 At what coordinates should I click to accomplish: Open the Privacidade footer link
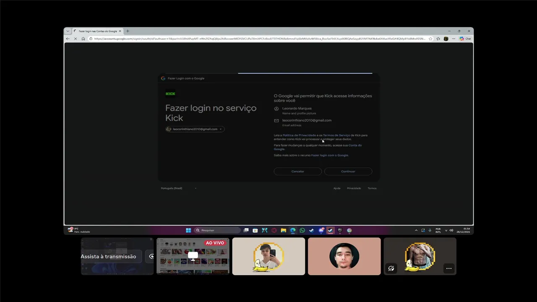coord(354,188)
